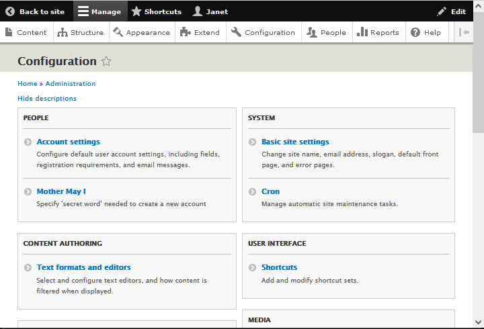Open the Janet user menu
The image size is (484, 329).
point(210,11)
